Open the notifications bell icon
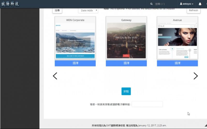Screen dimensions: 207x129 pos(200,4)
